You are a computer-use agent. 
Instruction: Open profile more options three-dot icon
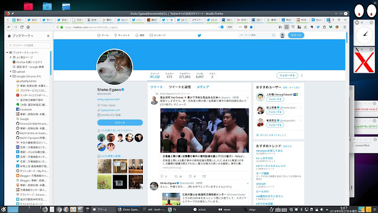click(302, 76)
